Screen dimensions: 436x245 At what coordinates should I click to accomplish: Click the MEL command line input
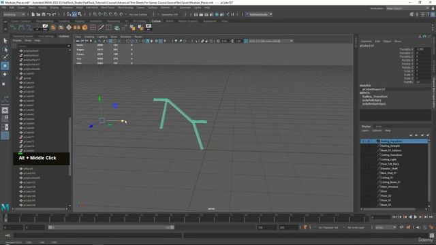click(97, 235)
